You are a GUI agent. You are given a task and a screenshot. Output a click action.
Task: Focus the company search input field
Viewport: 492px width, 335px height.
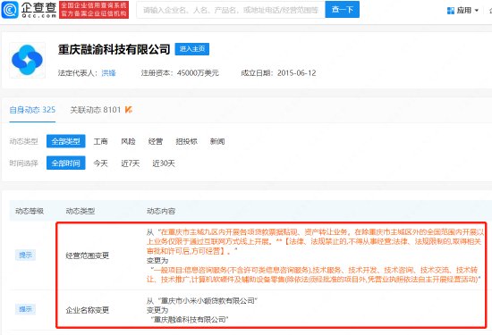click(231, 10)
